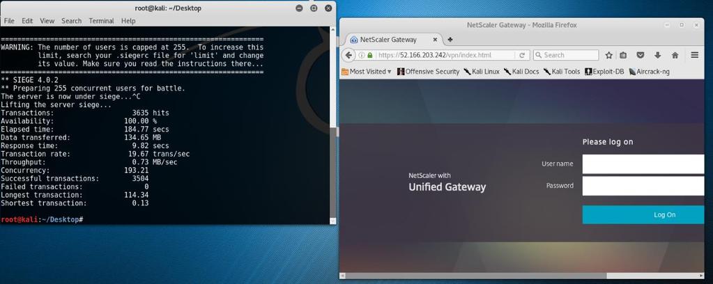Click '** SIEGE 4.0.2' text in terminal
The height and width of the screenshot is (284, 713).
(29, 81)
